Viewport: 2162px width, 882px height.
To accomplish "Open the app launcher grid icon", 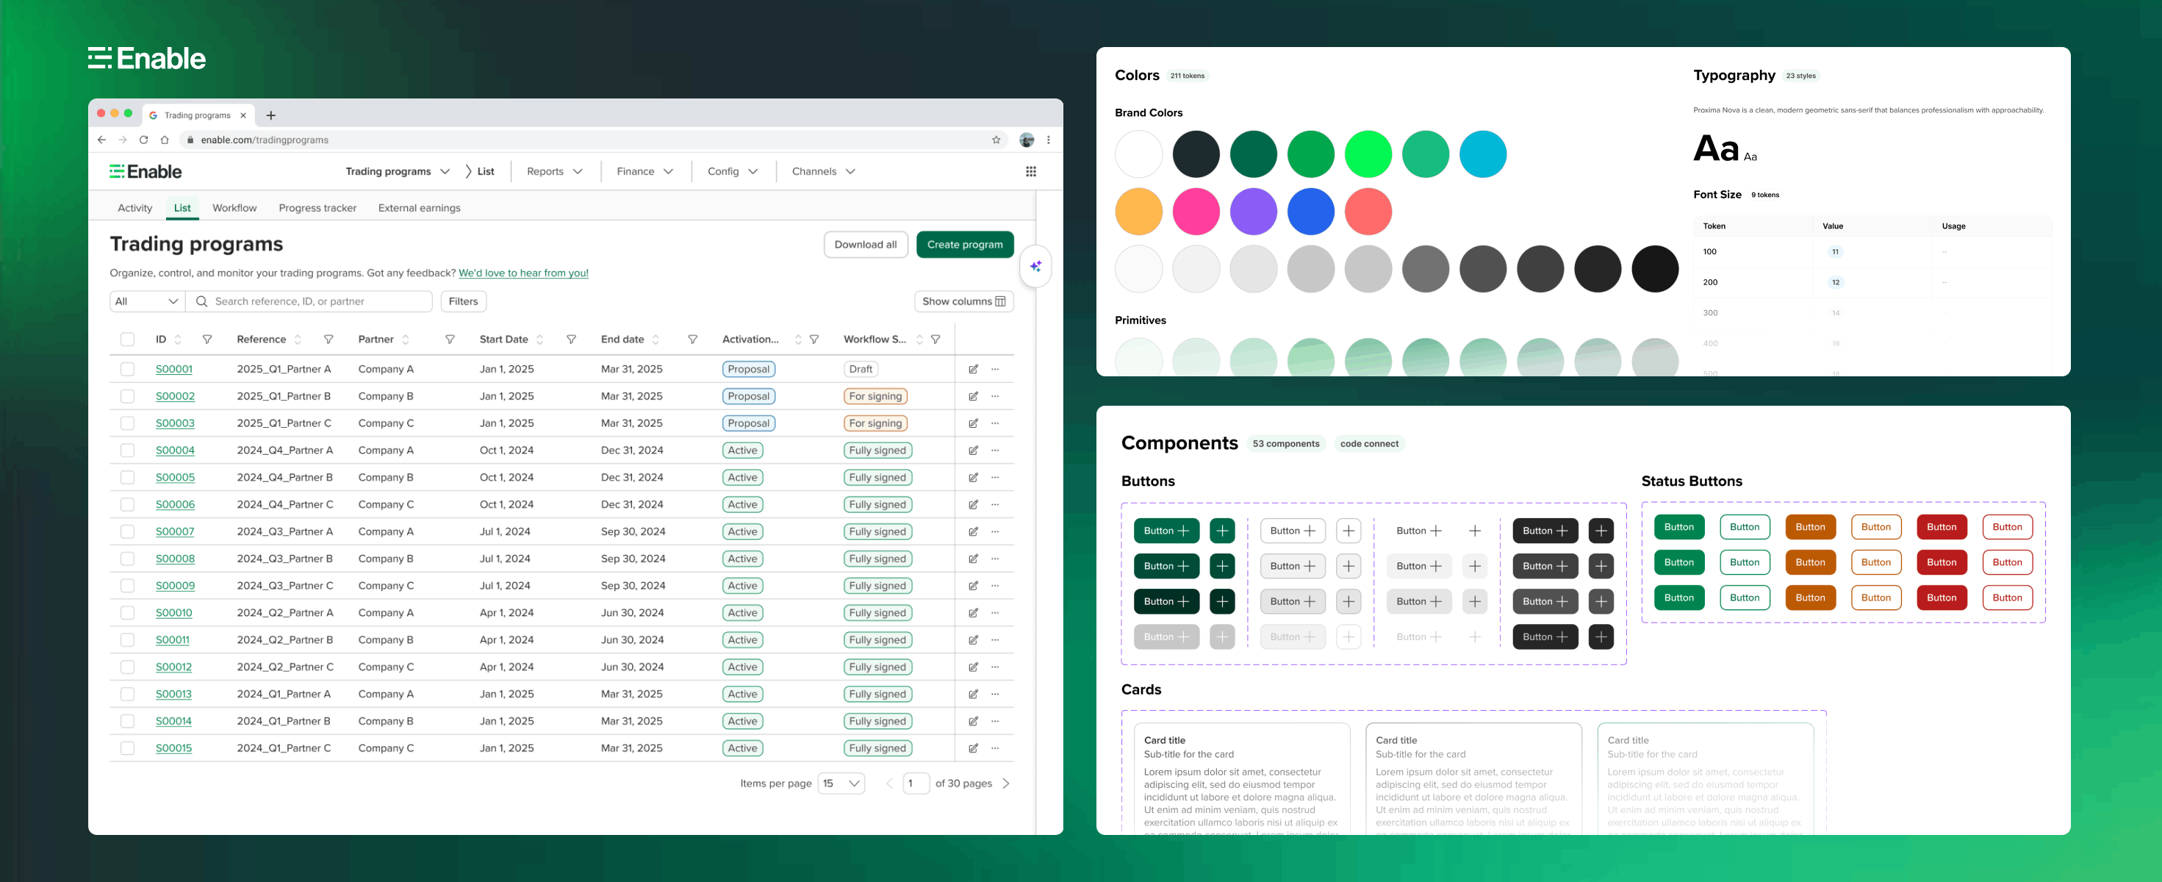I will click(1030, 171).
